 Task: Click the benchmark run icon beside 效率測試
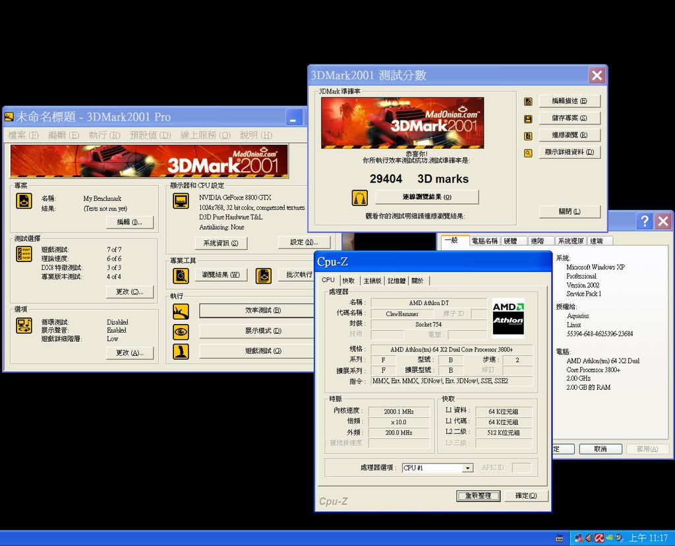(181, 312)
